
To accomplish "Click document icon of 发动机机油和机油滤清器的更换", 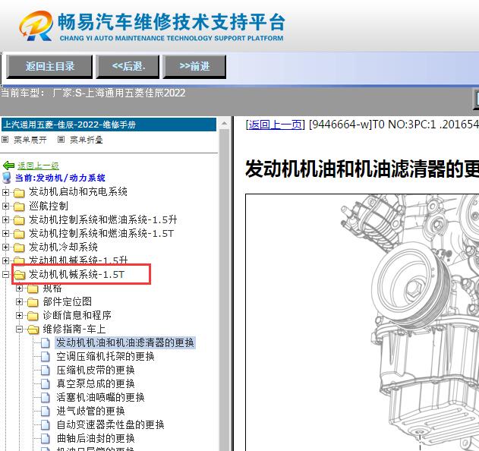I will (x=46, y=343).
